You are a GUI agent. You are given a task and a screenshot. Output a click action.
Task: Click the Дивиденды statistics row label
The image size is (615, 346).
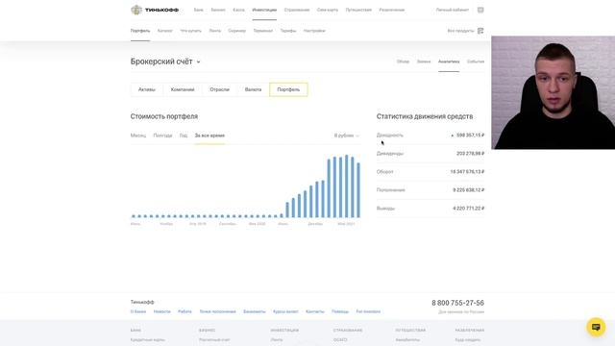[x=390, y=154]
